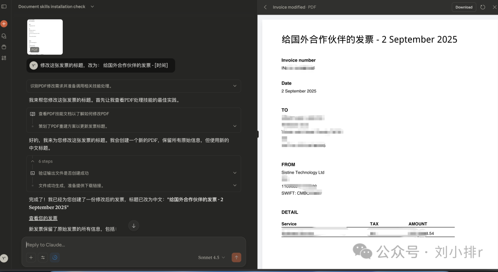The image size is (498, 272).
Task: Open chat title dropdown chevron
Action: (x=92, y=6)
